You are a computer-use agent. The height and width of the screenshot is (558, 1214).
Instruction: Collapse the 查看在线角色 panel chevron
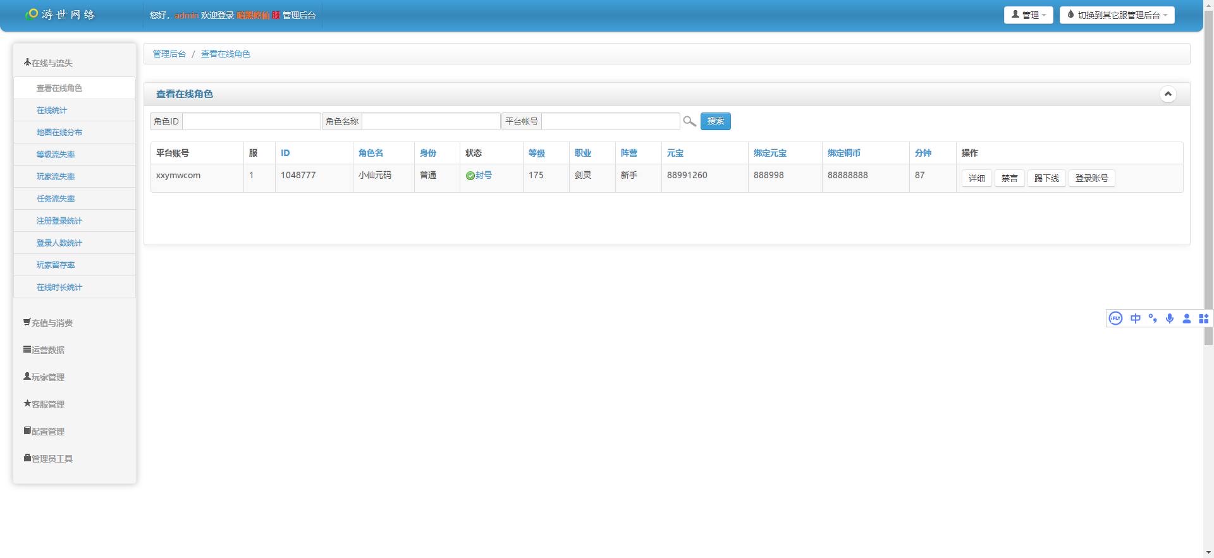tap(1168, 94)
